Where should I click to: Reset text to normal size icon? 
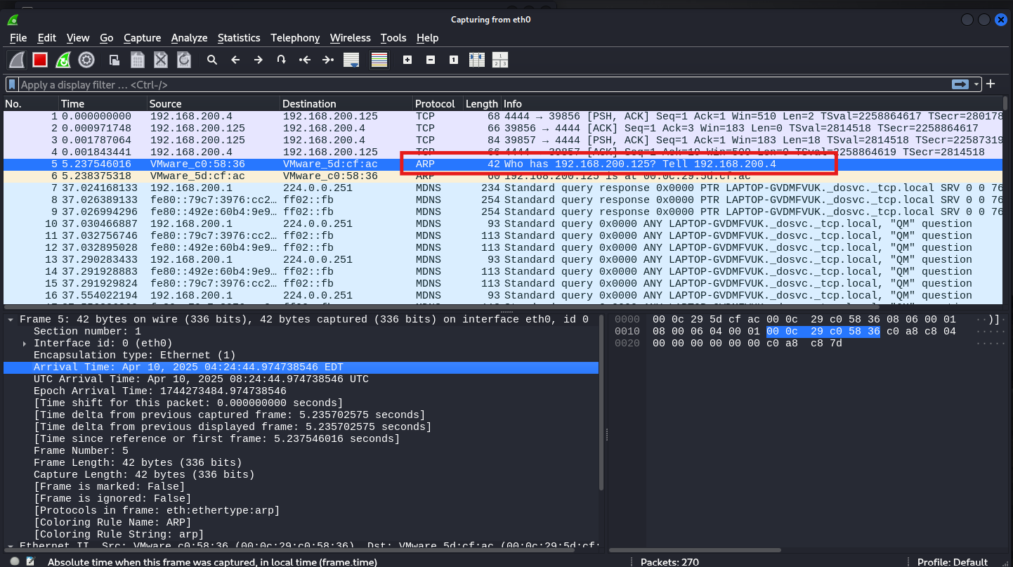pos(454,60)
